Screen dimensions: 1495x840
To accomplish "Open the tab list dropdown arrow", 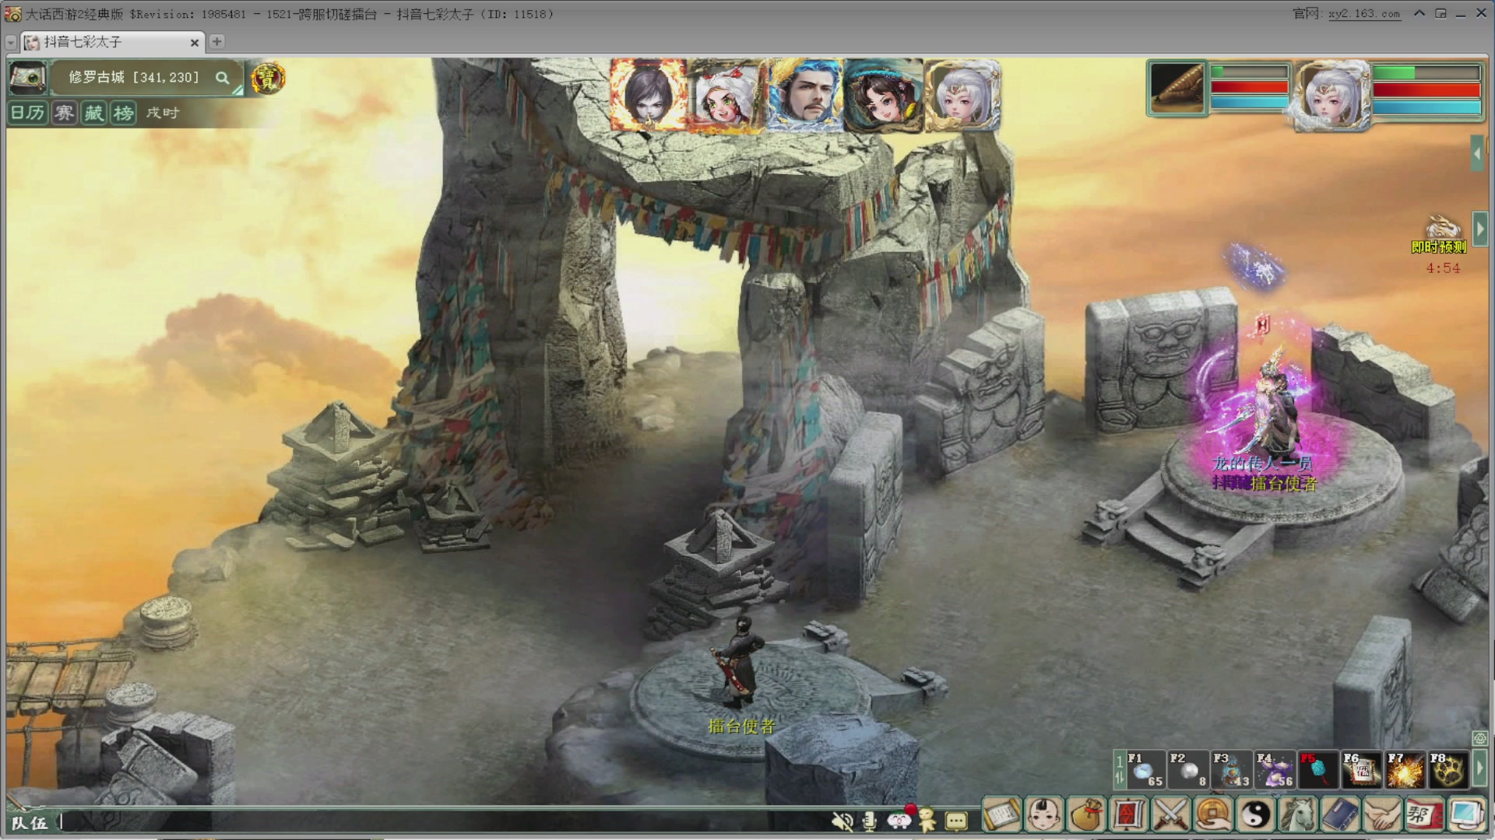I will tap(11, 42).
